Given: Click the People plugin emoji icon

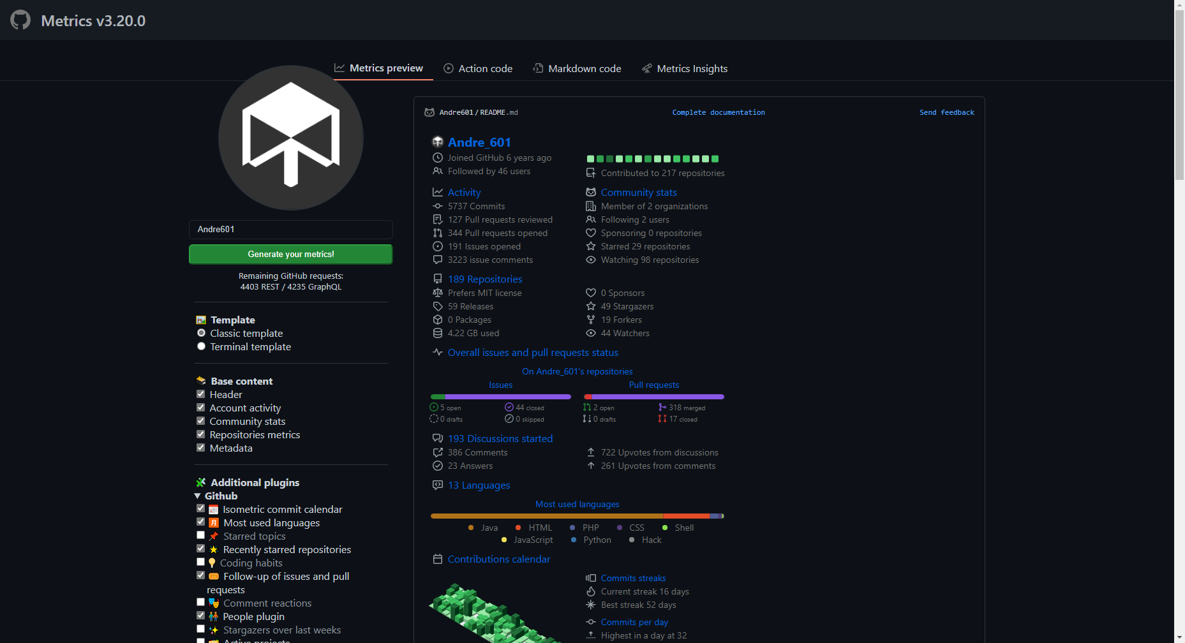Looking at the screenshot, I should click(x=214, y=617).
